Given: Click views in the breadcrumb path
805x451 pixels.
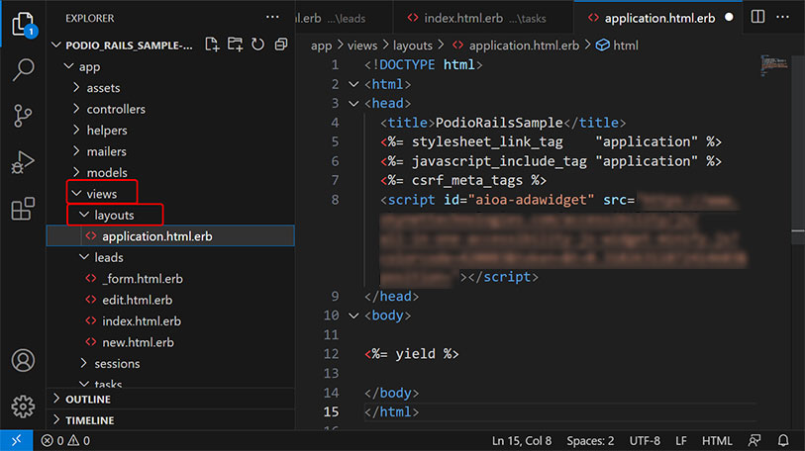Looking at the screenshot, I should tap(362, 45).
